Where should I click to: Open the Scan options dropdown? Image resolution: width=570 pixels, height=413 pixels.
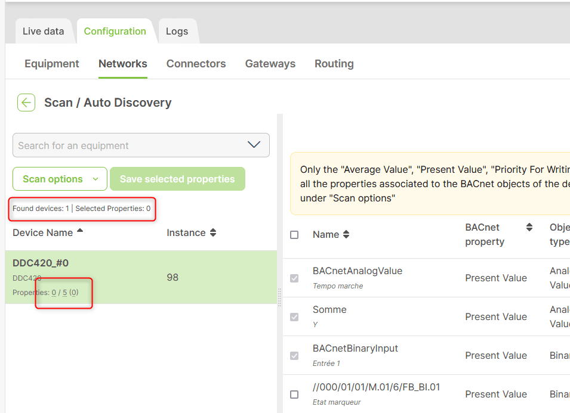(60, 179)
